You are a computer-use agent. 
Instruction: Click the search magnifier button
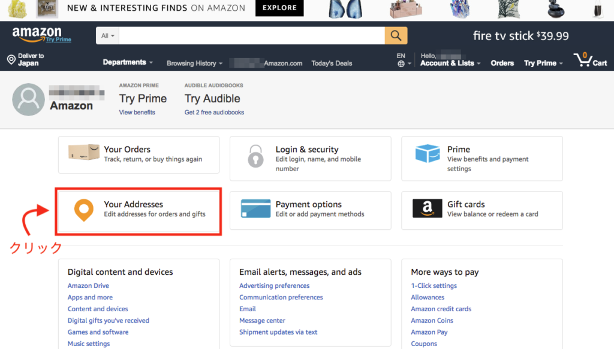point(396,35)
